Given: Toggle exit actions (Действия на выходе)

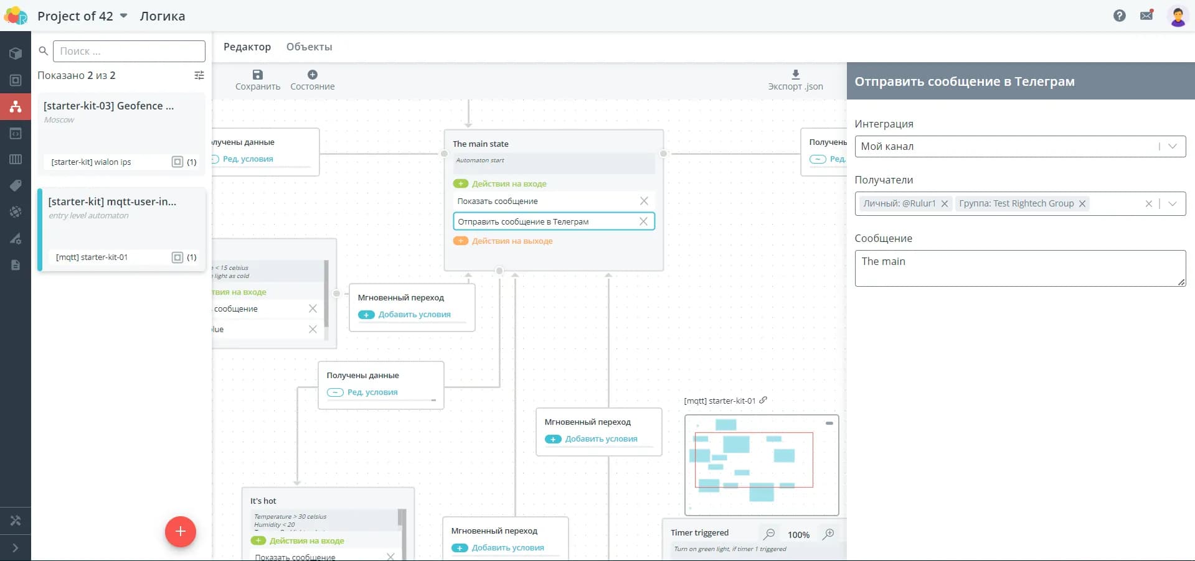Looking at the screenshot, I should (x=461, y=241).
